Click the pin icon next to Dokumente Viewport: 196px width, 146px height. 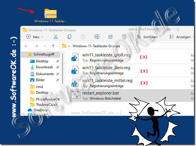pos(57,74)
